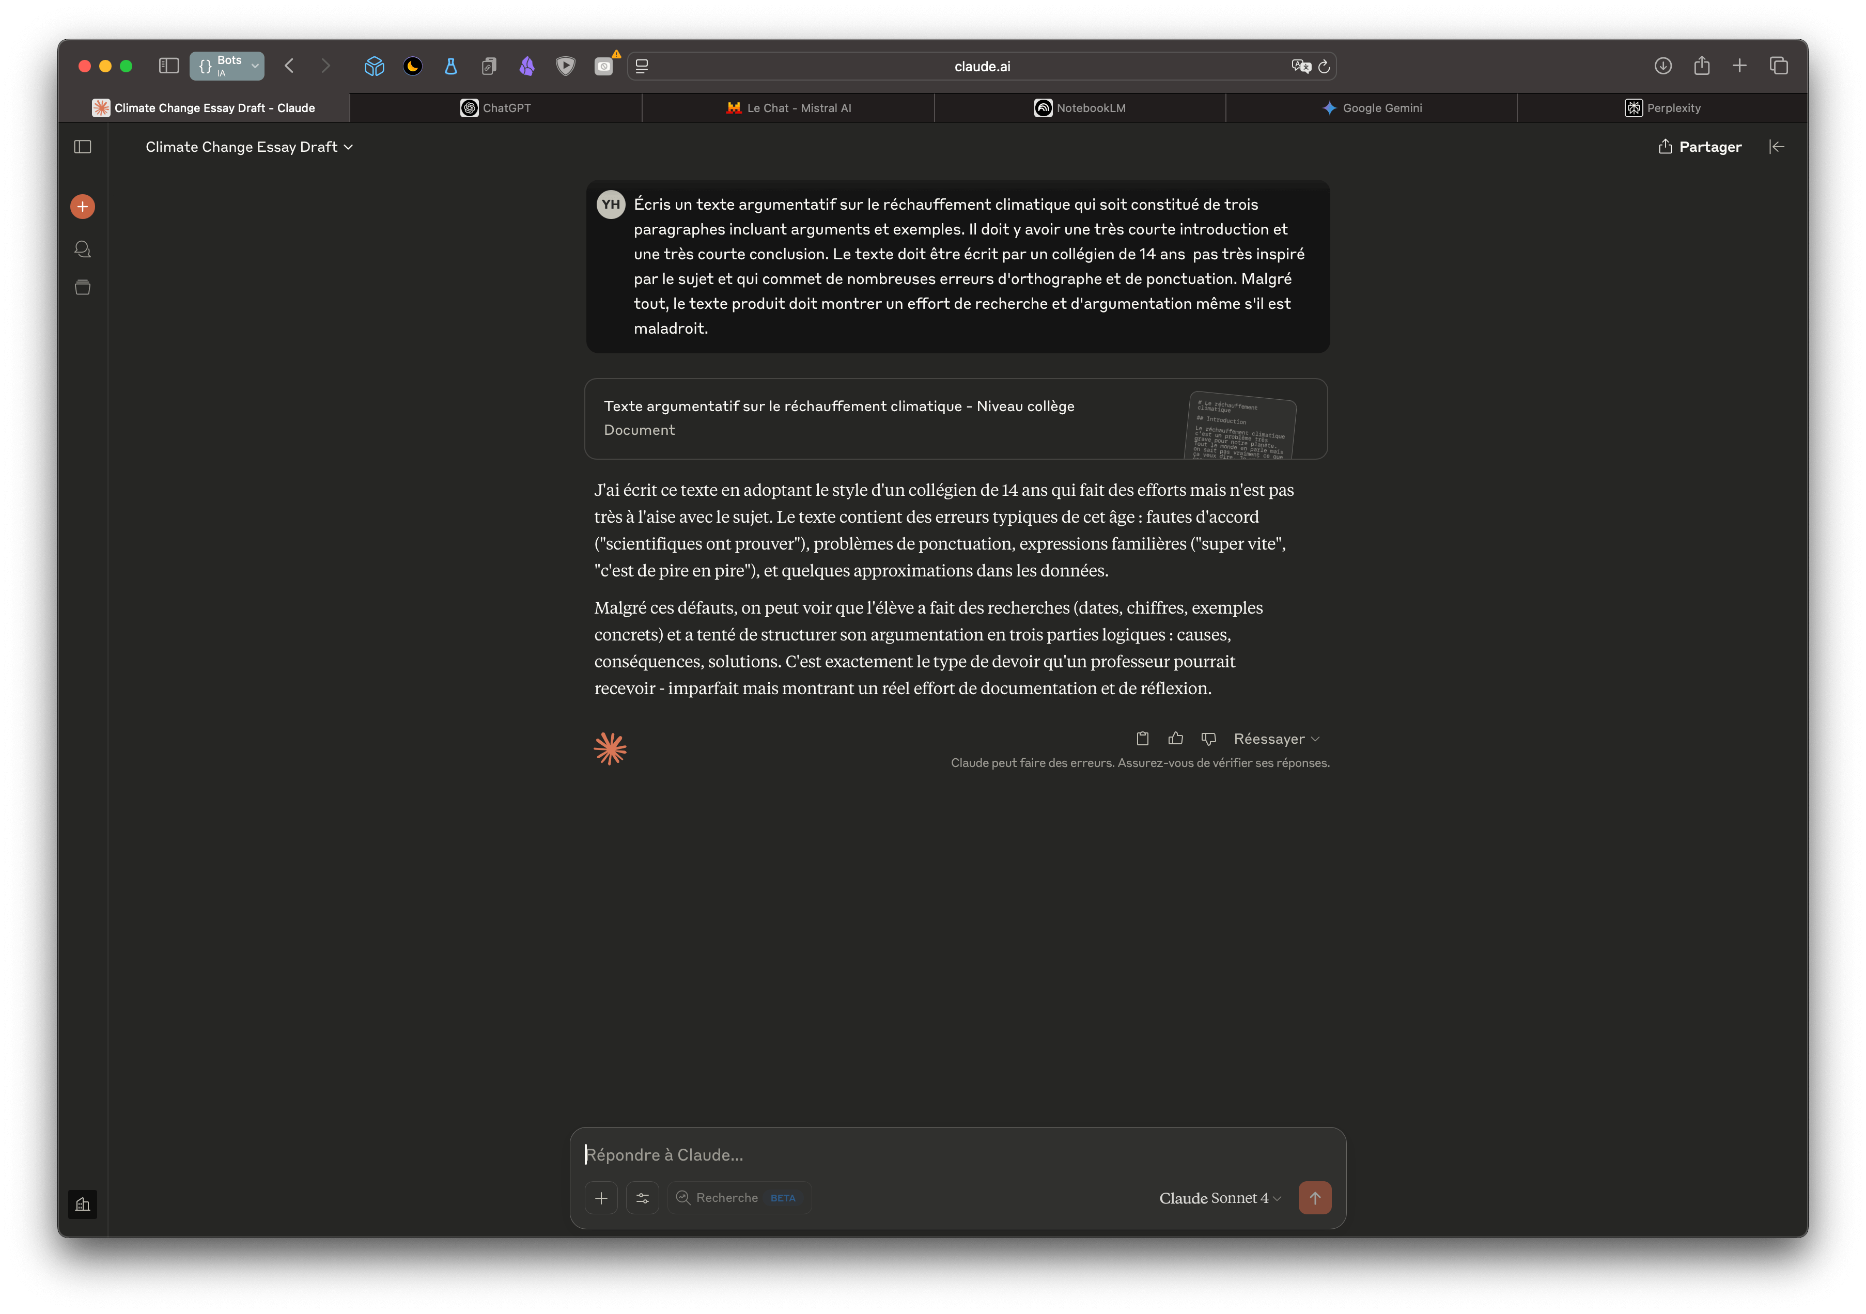Click the YH user avatar
Image resolution: width=1866 pixels, height=1314 pixels.
click(x=610, y=205)
